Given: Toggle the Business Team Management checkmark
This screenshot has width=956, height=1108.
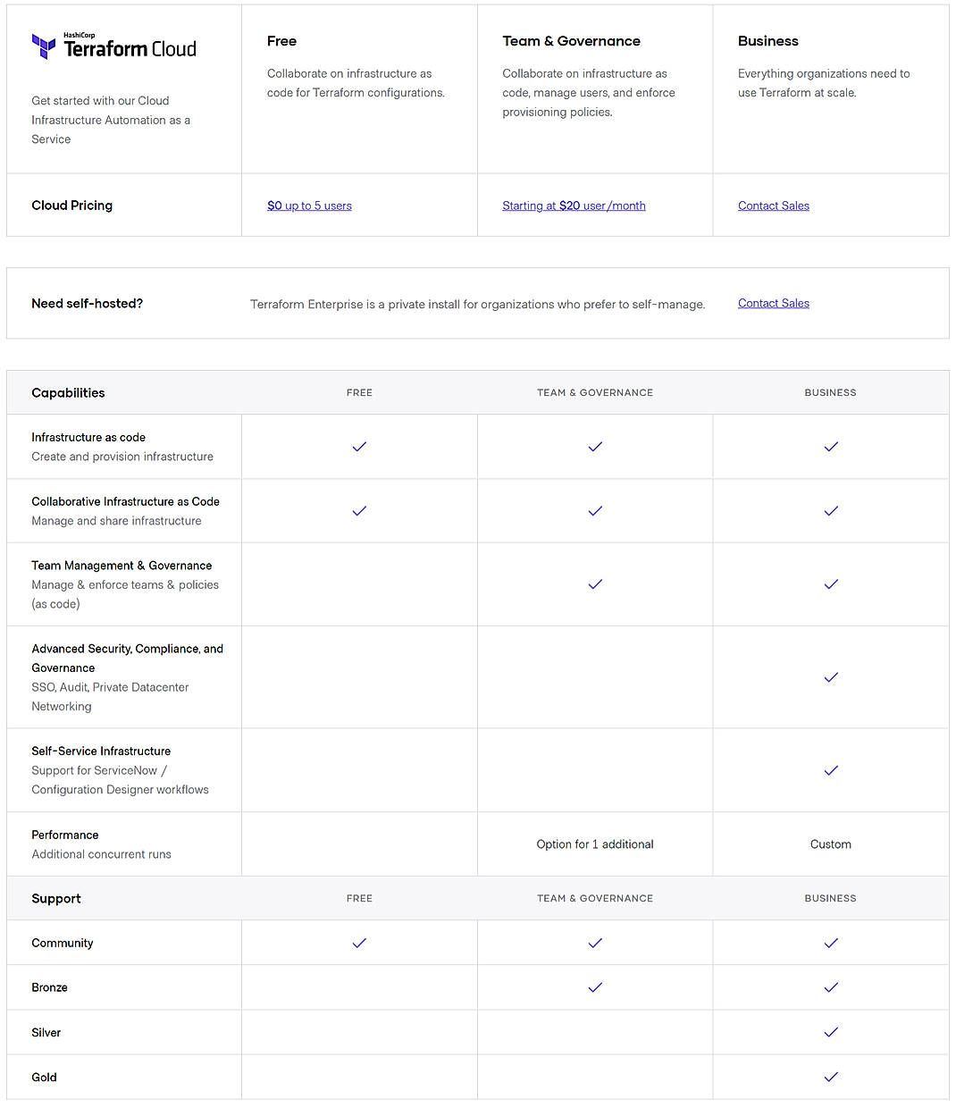Looking at the screenshot, I should [x=830, y=584].
